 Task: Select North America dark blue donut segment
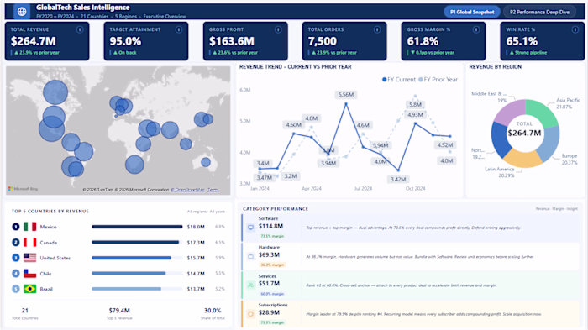tap(499, 140)
